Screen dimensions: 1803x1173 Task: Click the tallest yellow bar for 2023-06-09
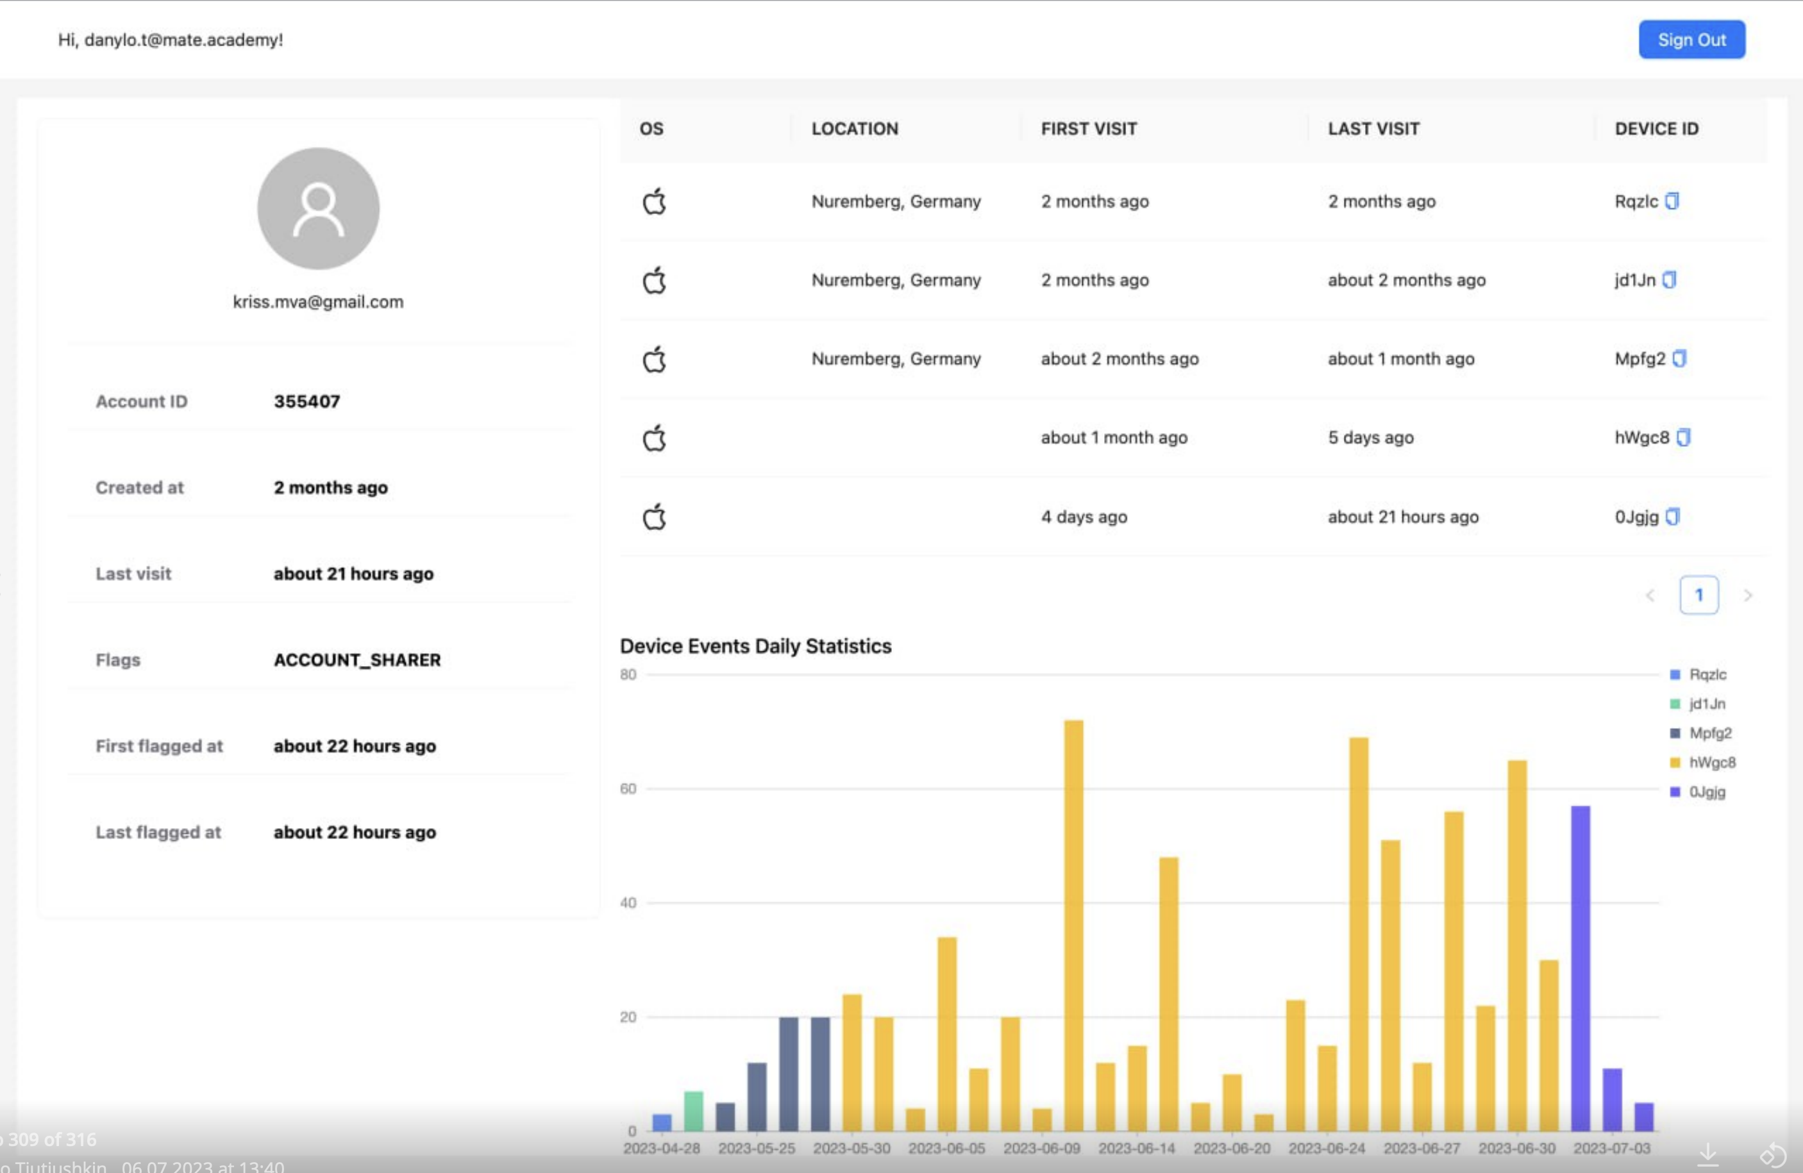coord(1073,924)
